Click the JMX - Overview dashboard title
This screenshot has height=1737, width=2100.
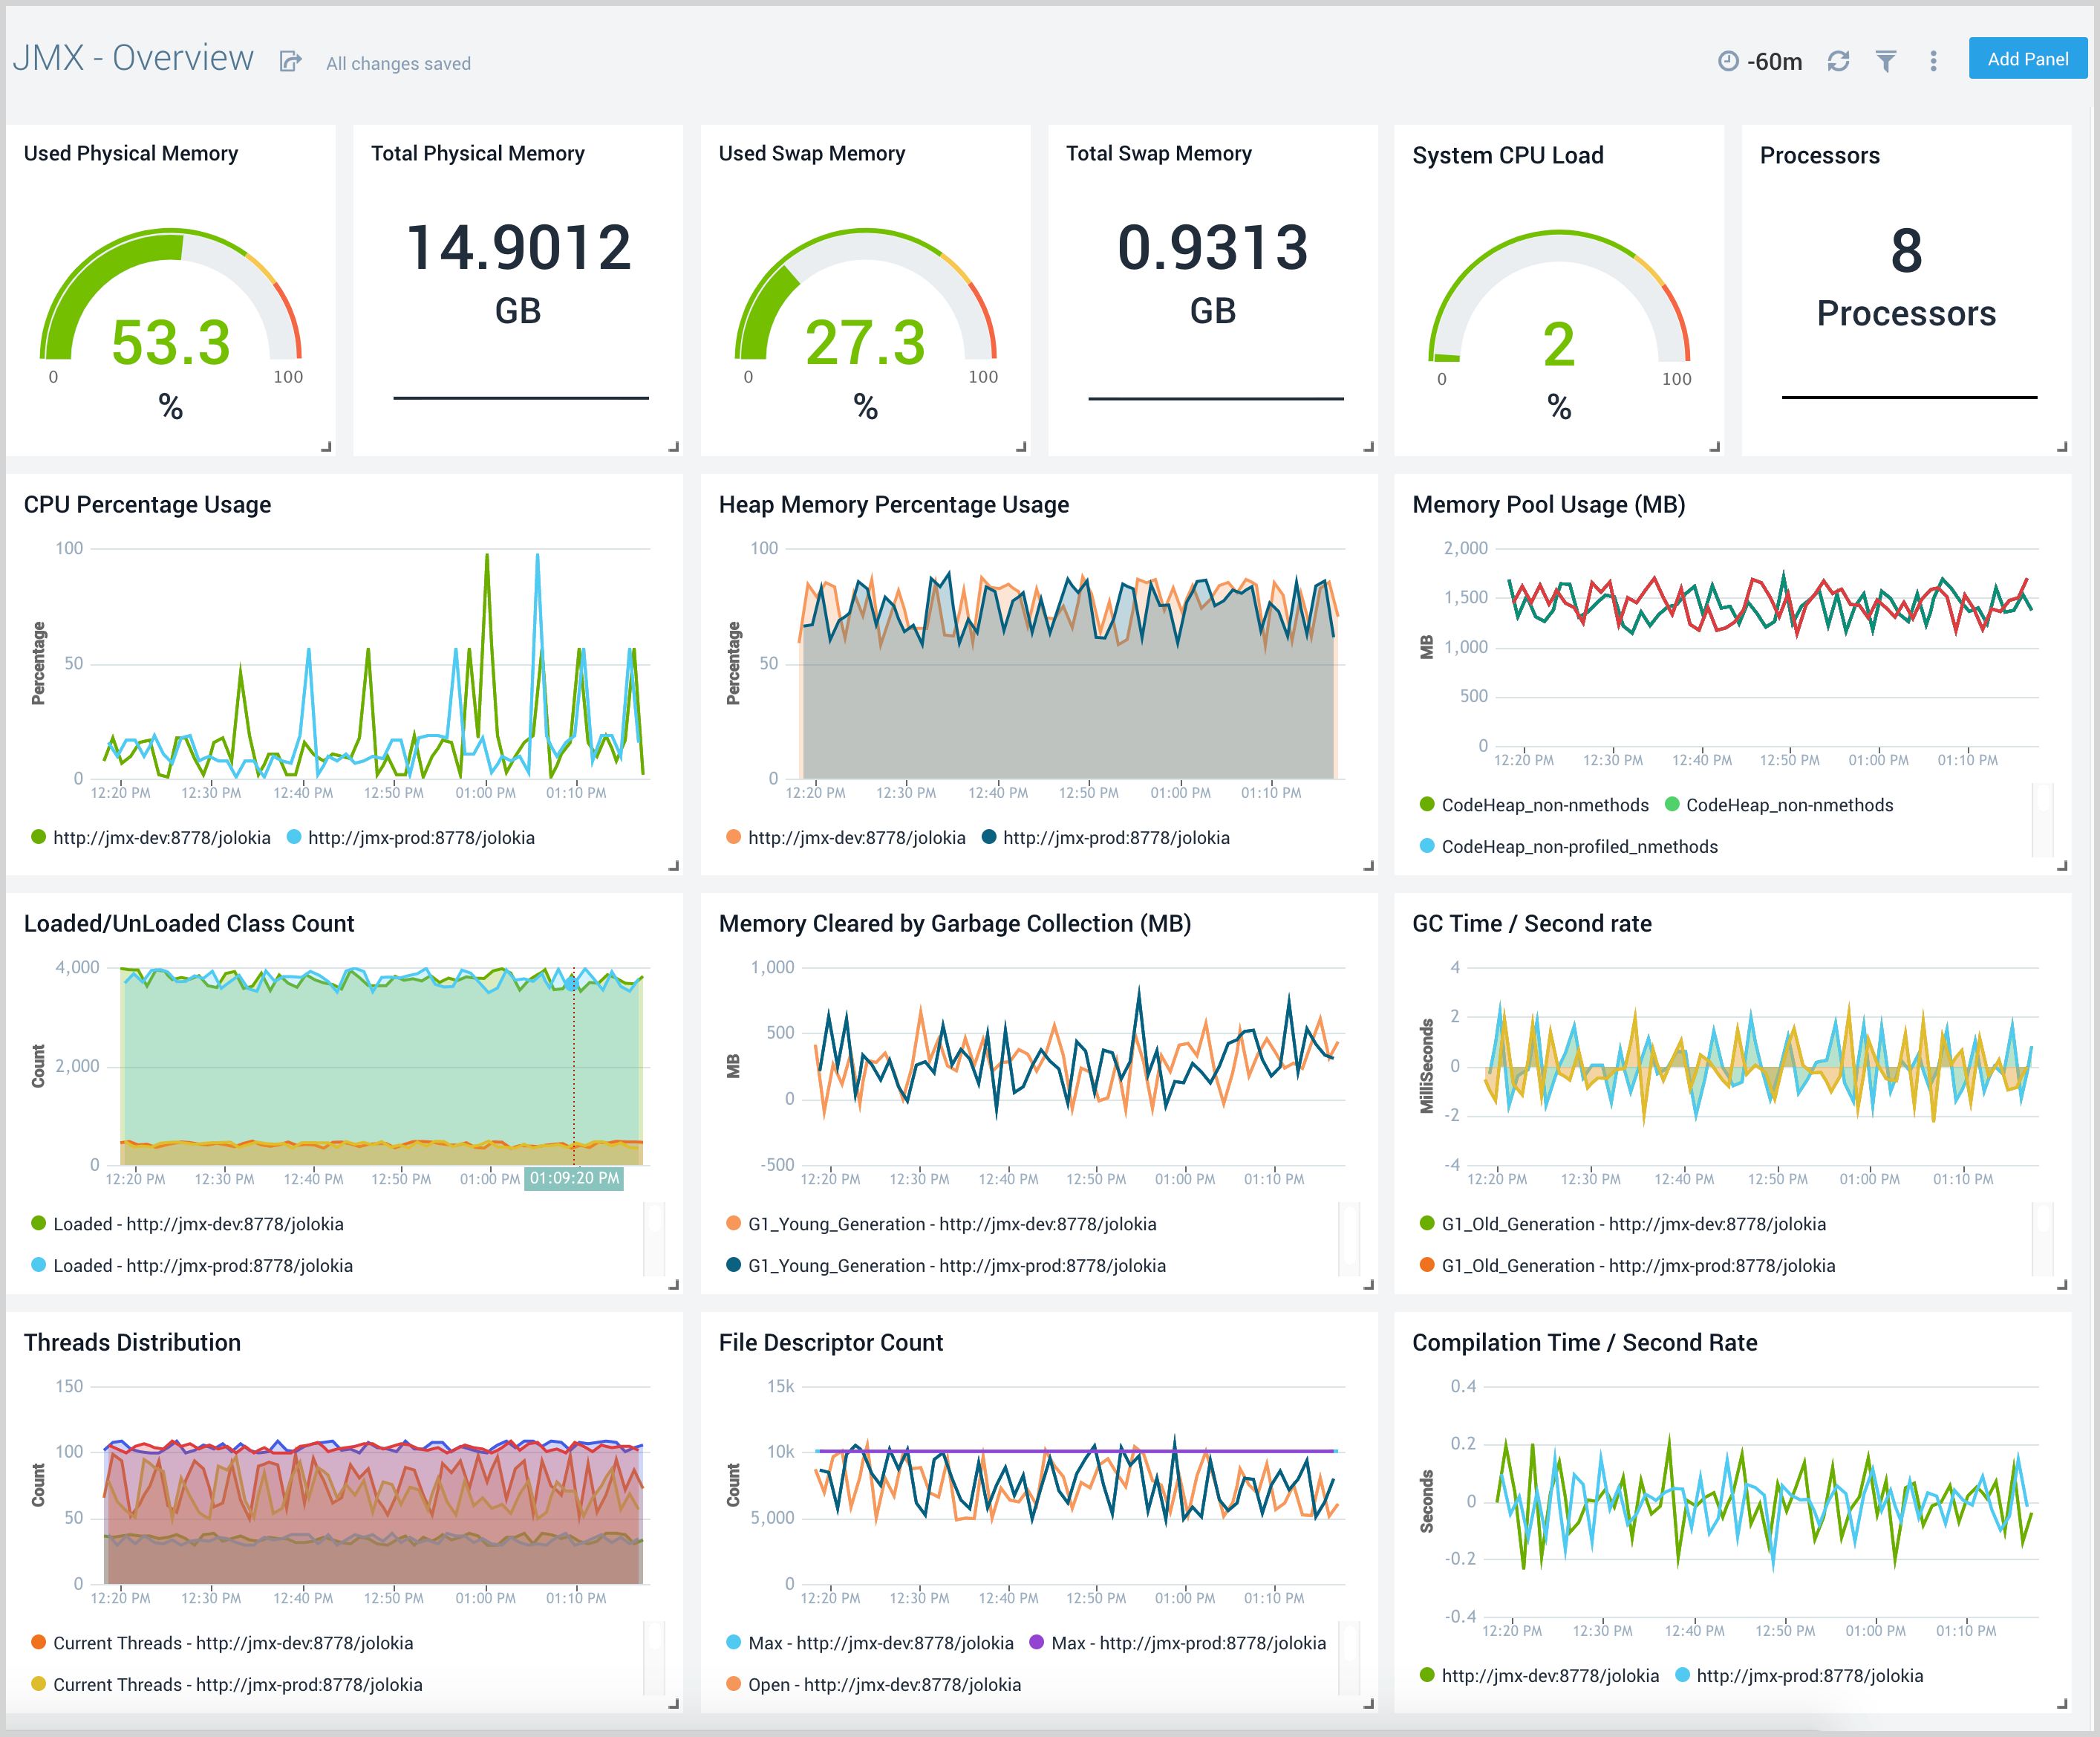pos(133,58)
